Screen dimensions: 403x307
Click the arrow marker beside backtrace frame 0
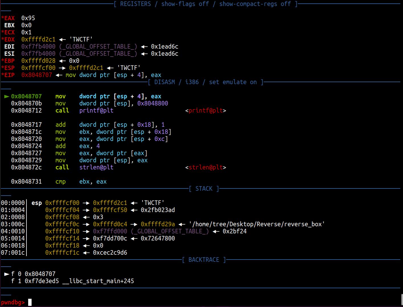(x=7, y=274)
